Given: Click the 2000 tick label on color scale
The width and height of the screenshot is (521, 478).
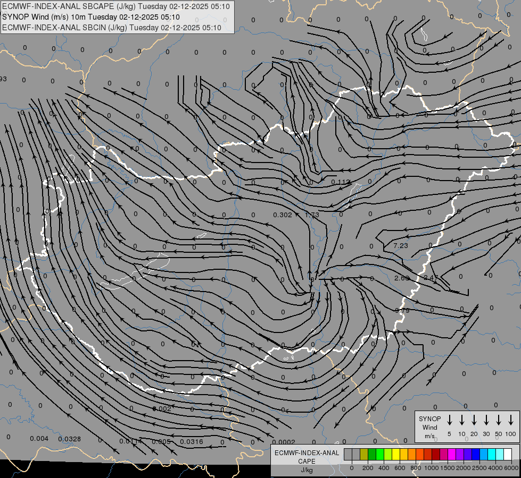Looking at the screenshot, I should [464, 468].
